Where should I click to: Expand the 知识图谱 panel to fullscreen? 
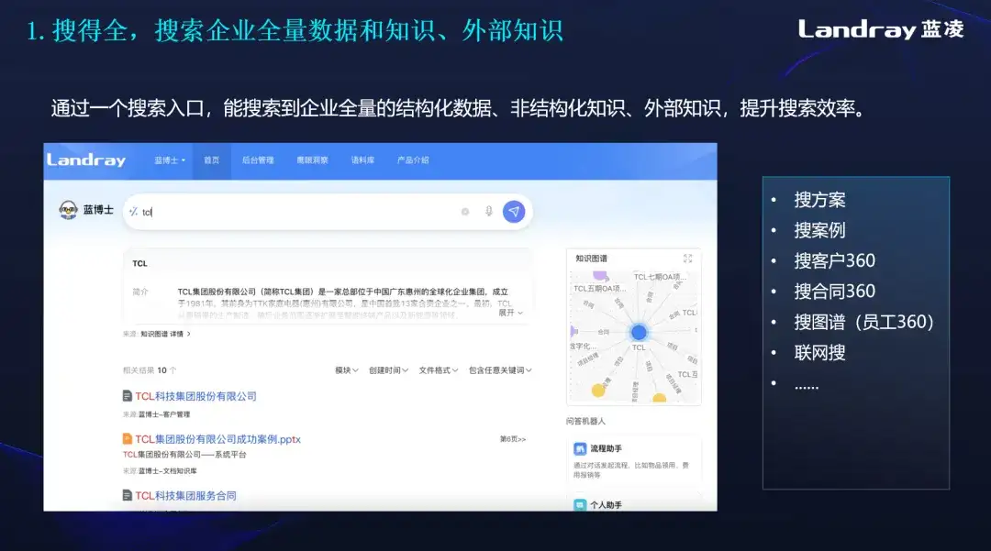tap(687, 259)
